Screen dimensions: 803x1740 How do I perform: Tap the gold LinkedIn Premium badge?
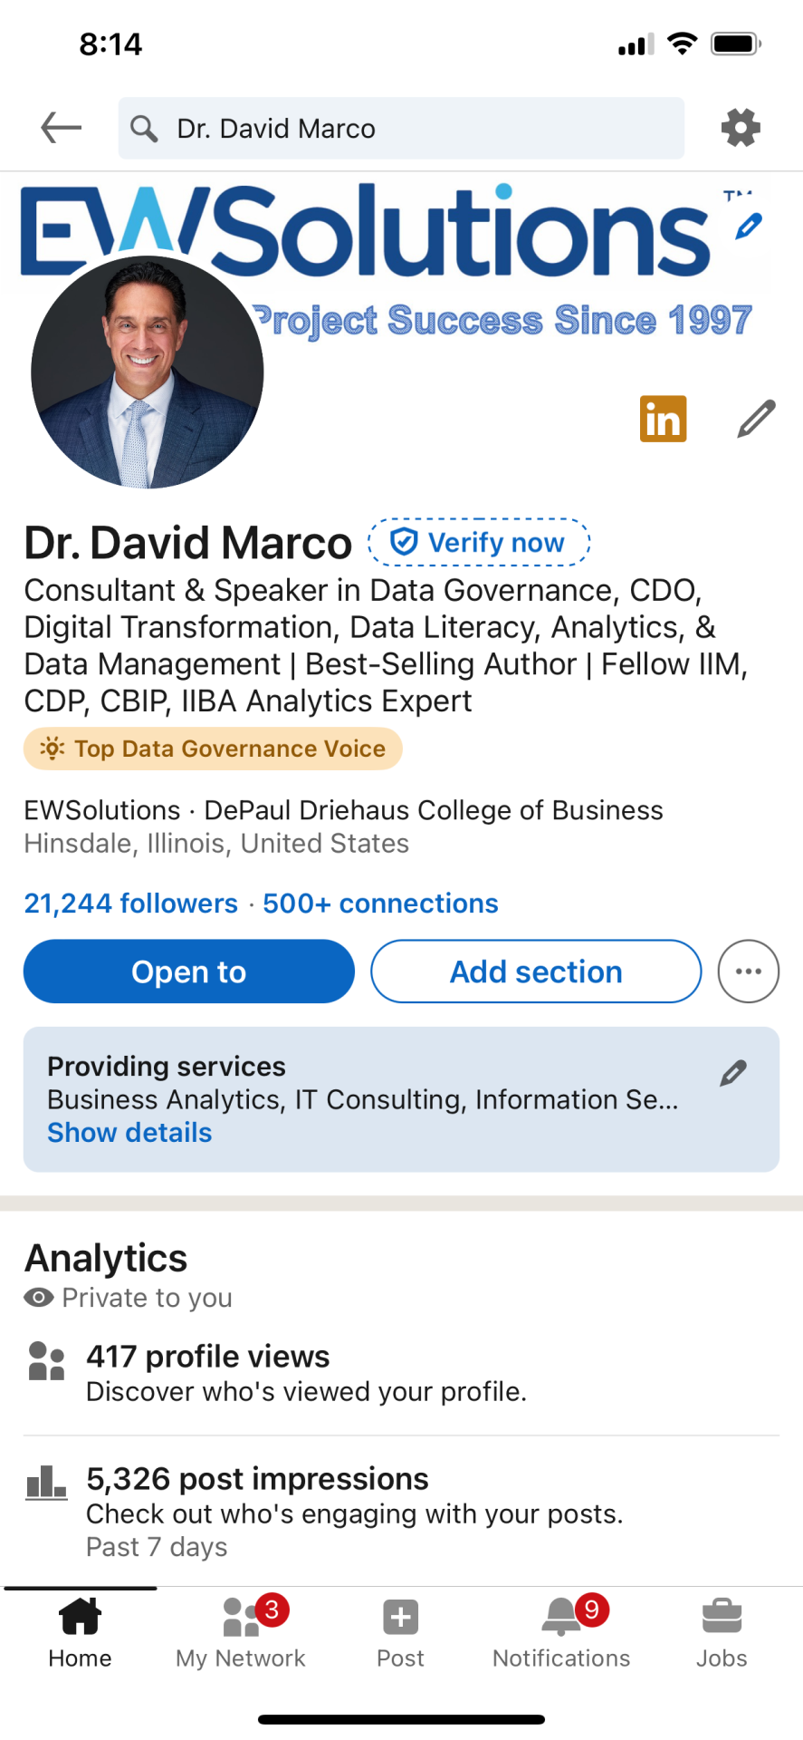663,419
